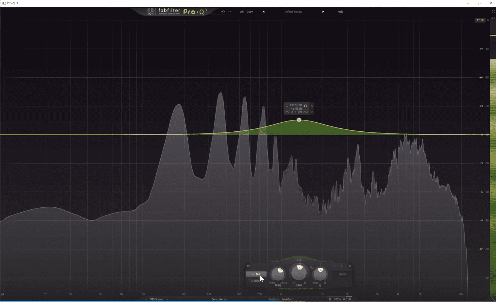Image resolution: width=496 pixels, height=302 pixels.
Task: Click the Gain knob
Action: tap(299, 273)
